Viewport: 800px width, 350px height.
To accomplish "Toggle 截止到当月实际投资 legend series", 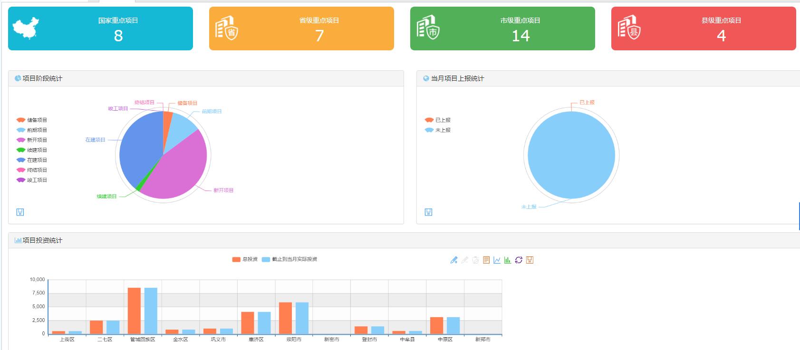I will click(x=289, y=259).
